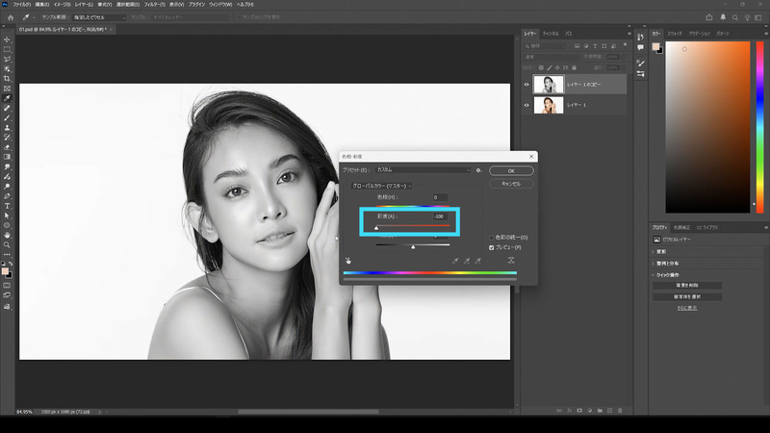Select the Move tool
Image resolution: width=770 pixels, height=433 pixels.
[x=7, y=39]
